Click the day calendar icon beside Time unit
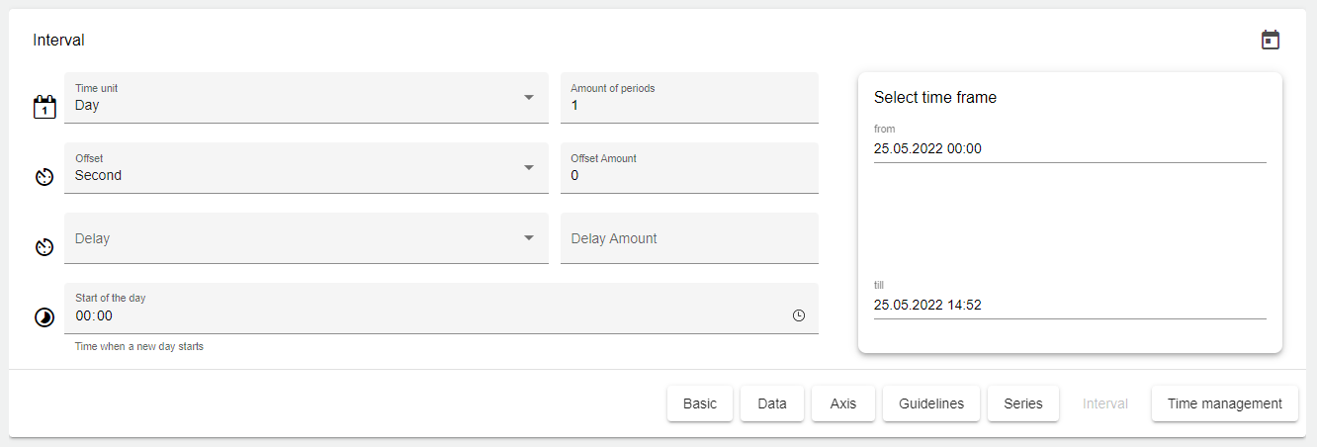The width and height of the screenshot is (1317, 447). (x=44, y=107)
